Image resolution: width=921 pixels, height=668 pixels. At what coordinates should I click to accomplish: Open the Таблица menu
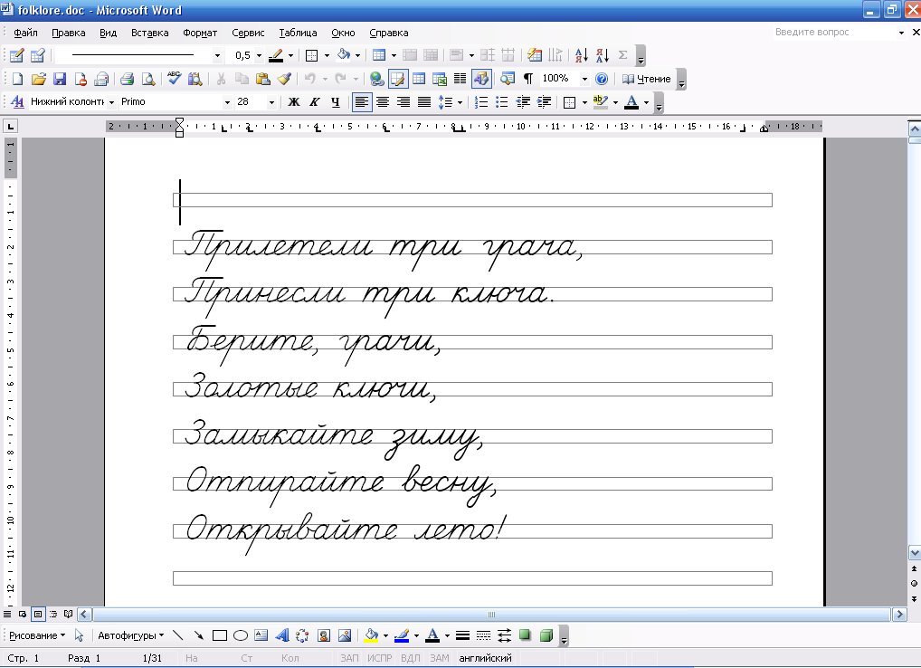click(x=298, y=33)
